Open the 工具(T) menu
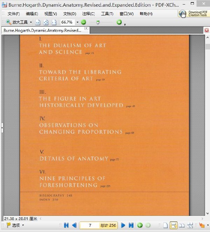 (107, 14)
